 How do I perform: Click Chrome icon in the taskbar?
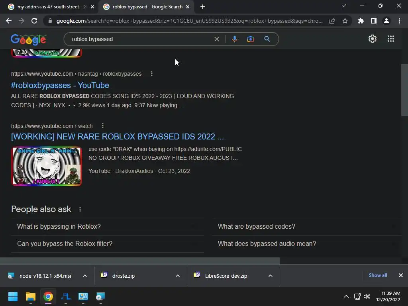48,296
